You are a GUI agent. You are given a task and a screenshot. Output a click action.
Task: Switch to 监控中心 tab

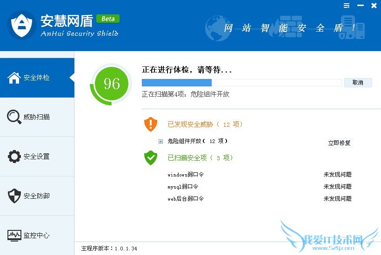[x=37, y=235]
